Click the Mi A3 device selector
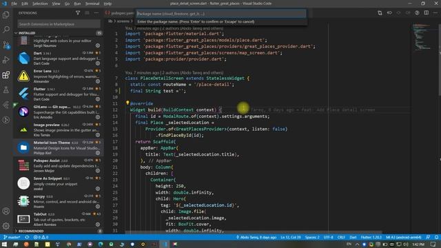This screenshot has width=441, height=248. tap(404, 237)
